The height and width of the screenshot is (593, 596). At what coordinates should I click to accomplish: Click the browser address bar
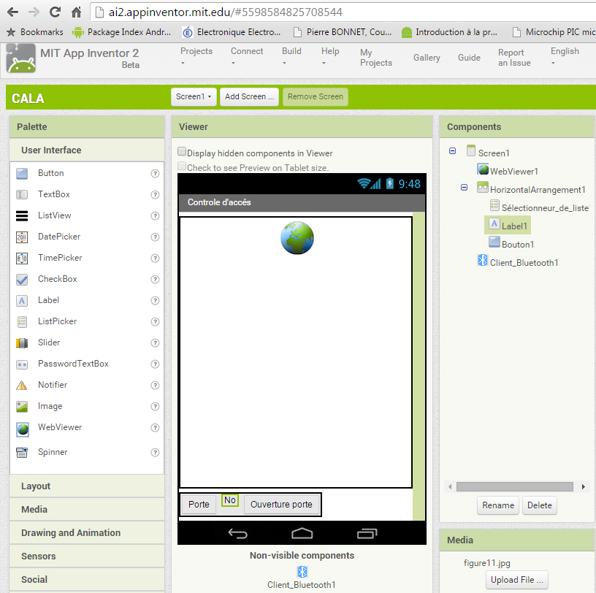coord(342,12)
